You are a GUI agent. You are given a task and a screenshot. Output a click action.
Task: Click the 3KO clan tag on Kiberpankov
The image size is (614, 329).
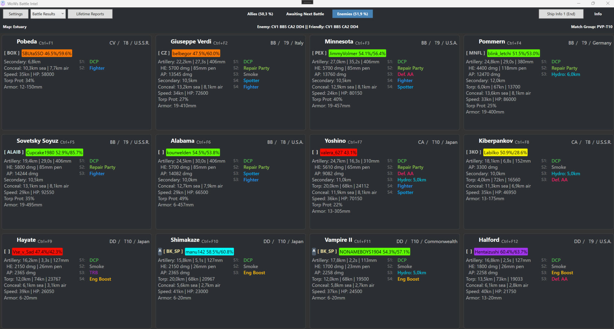click(x=474, y=152)
